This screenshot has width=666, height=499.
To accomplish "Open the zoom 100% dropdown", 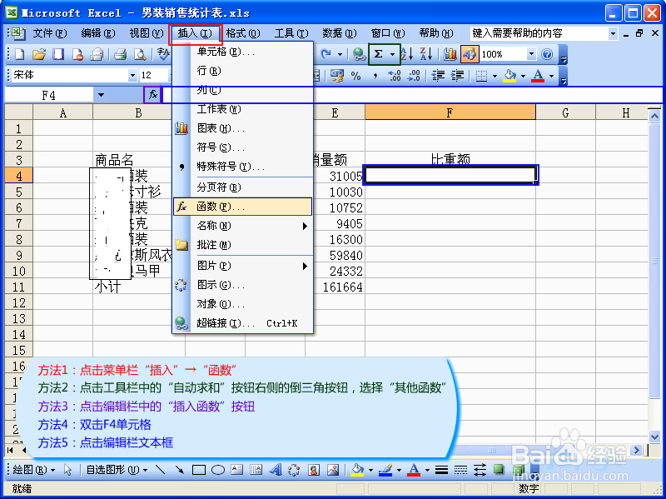I will [x=531, y=54].
